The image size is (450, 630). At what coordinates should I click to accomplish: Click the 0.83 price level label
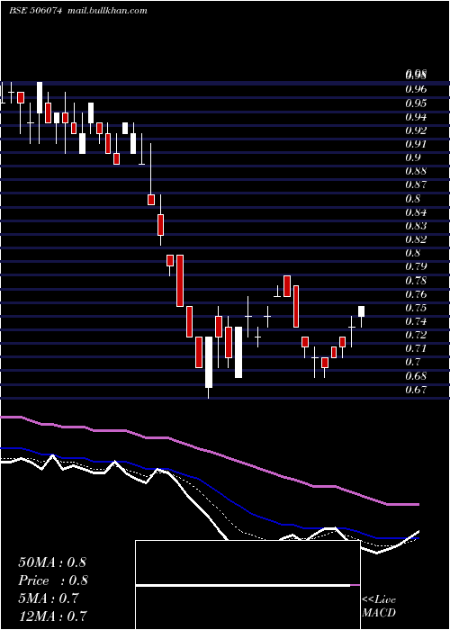416,226
